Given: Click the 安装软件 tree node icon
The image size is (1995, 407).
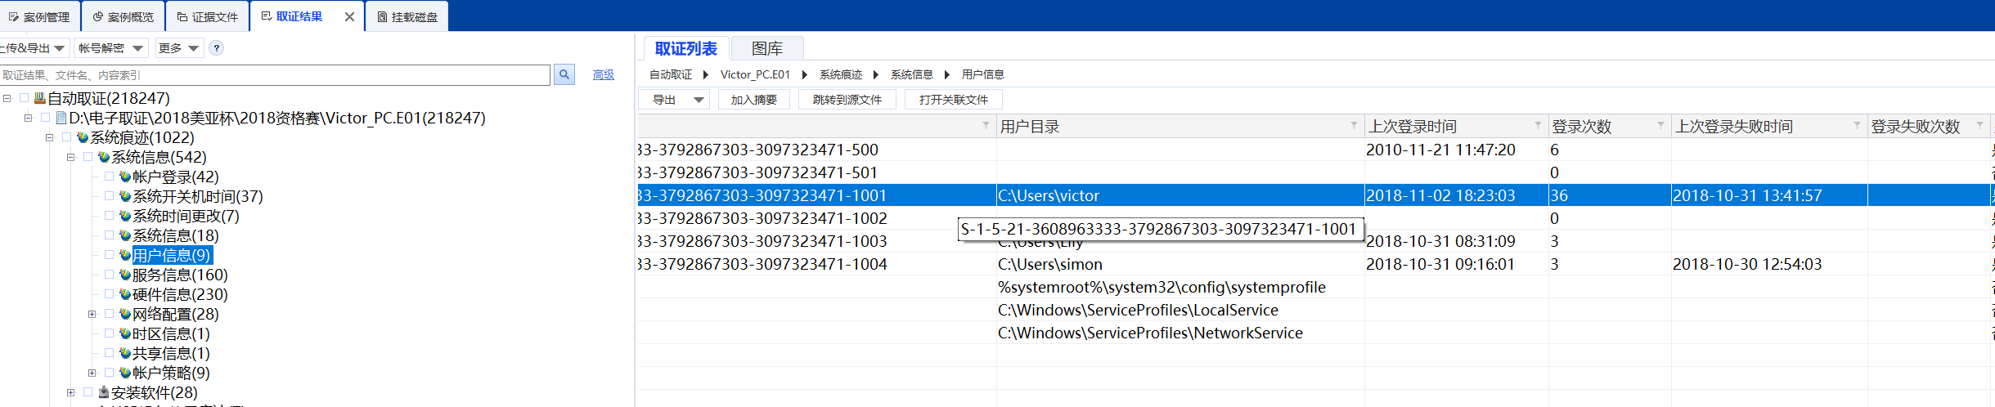Looking at the screenshot, I should point(104,392).
